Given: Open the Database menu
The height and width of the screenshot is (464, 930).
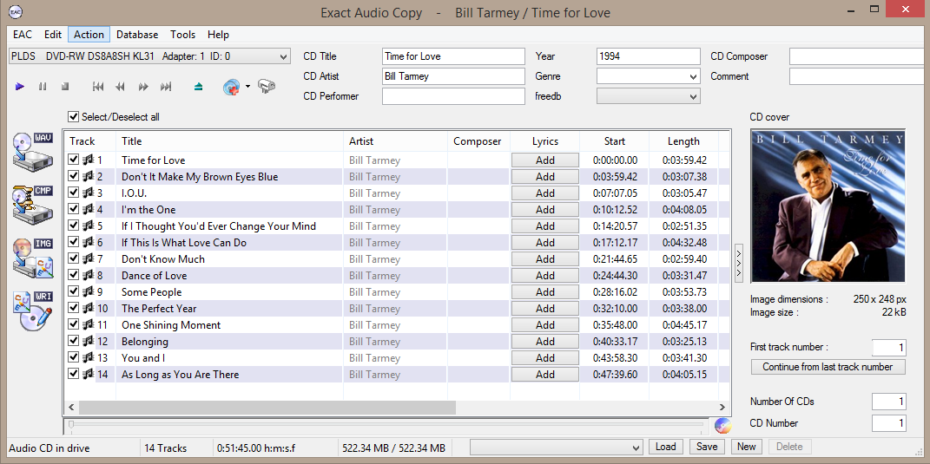Looking at the screenshot, I should tap(137, 35).
